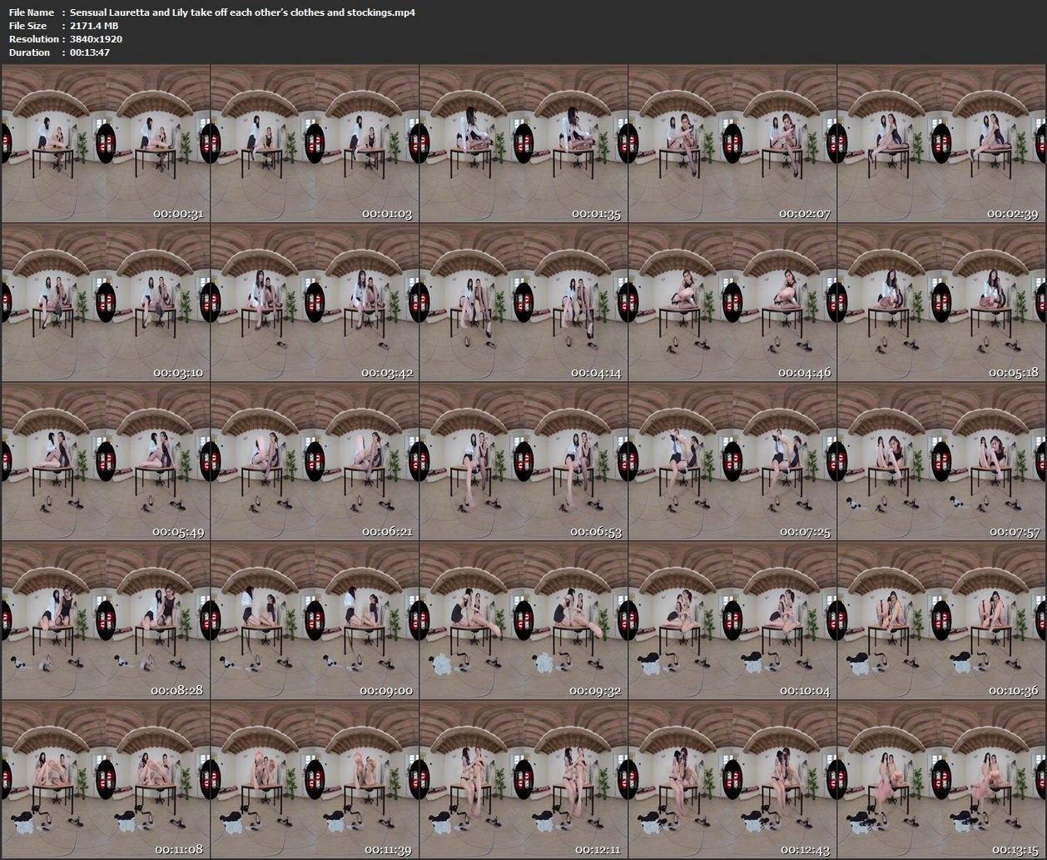
Task: Click the 2171.4 MB file size value
Action: pyautogui.click(x=94, y=26)
